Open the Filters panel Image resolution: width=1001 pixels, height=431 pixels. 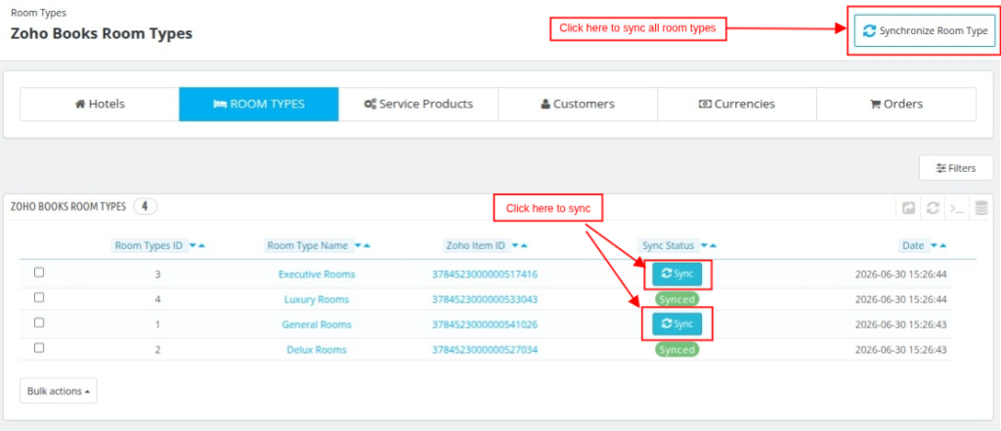956,168
